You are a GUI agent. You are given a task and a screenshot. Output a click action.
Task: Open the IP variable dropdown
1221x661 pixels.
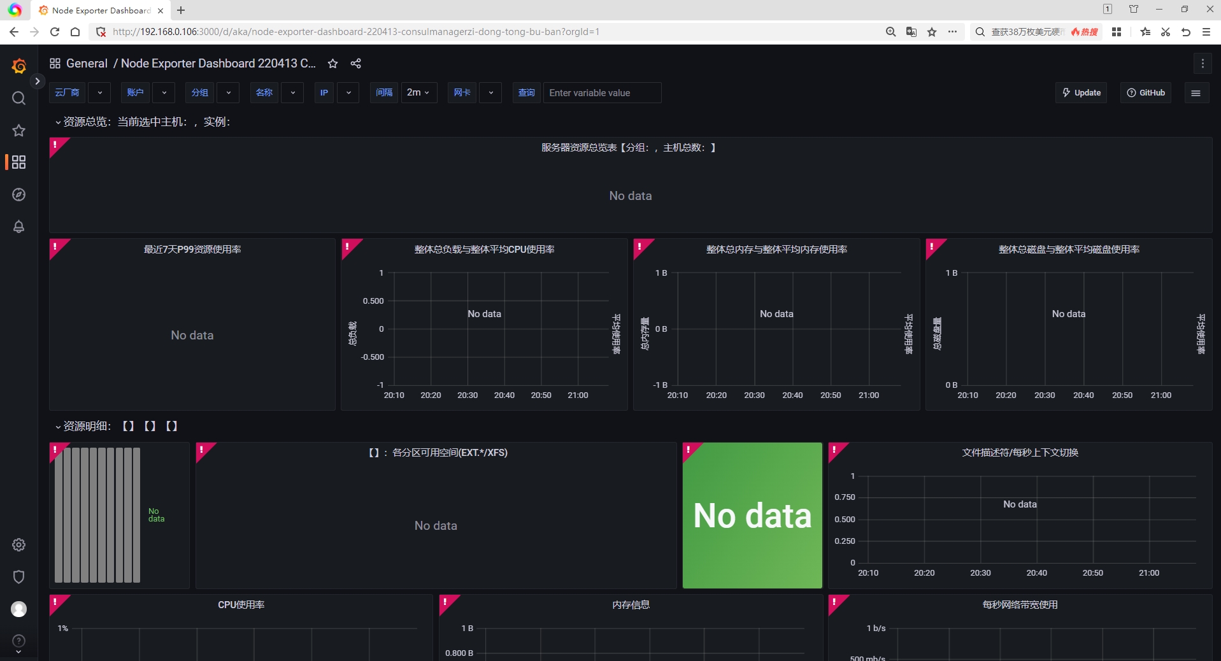pyautogui.click(x=348, y=93)
